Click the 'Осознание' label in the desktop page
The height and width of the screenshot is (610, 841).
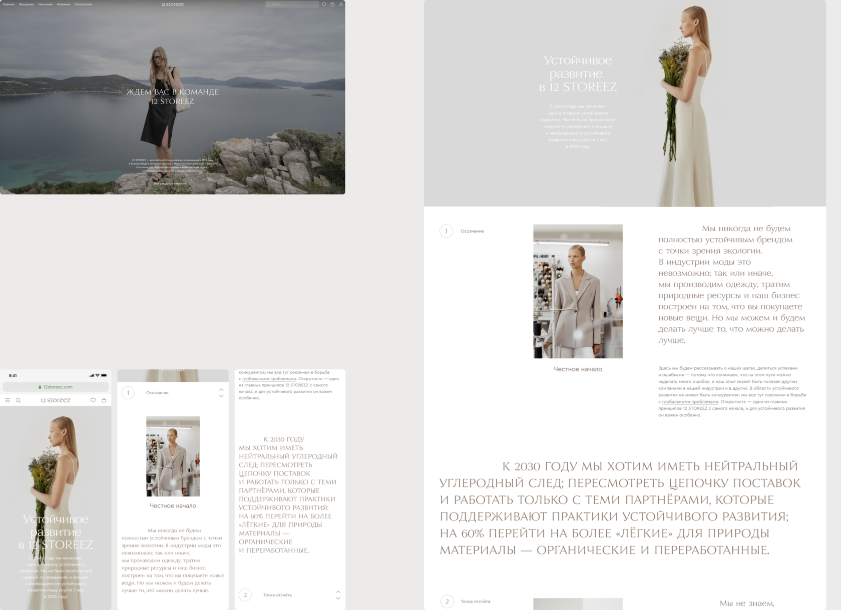(472, 231)
